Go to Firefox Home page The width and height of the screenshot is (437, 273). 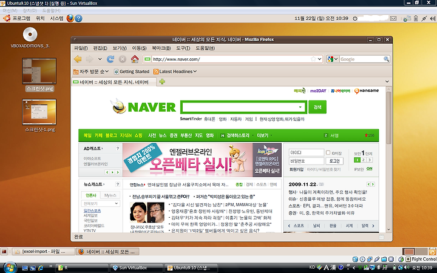[x=135, y=59]
